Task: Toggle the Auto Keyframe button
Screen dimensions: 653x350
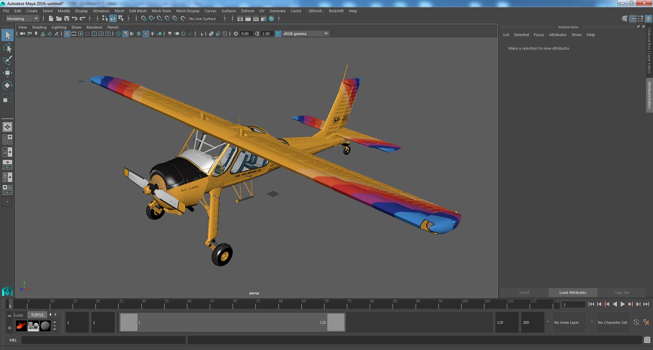Action: click(636, 322)
